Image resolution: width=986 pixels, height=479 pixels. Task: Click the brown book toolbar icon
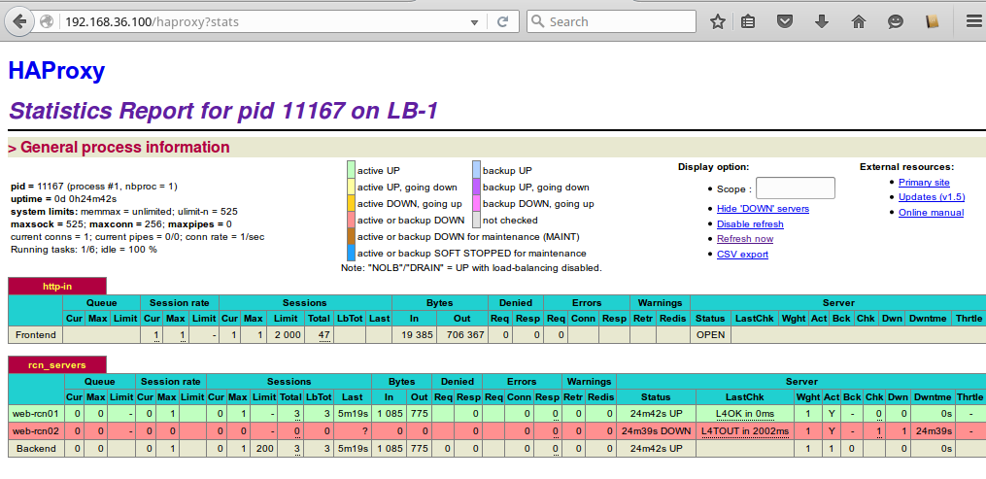[x=932, y=21]
